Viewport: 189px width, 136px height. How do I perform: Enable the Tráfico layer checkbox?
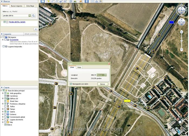point(5,106)
